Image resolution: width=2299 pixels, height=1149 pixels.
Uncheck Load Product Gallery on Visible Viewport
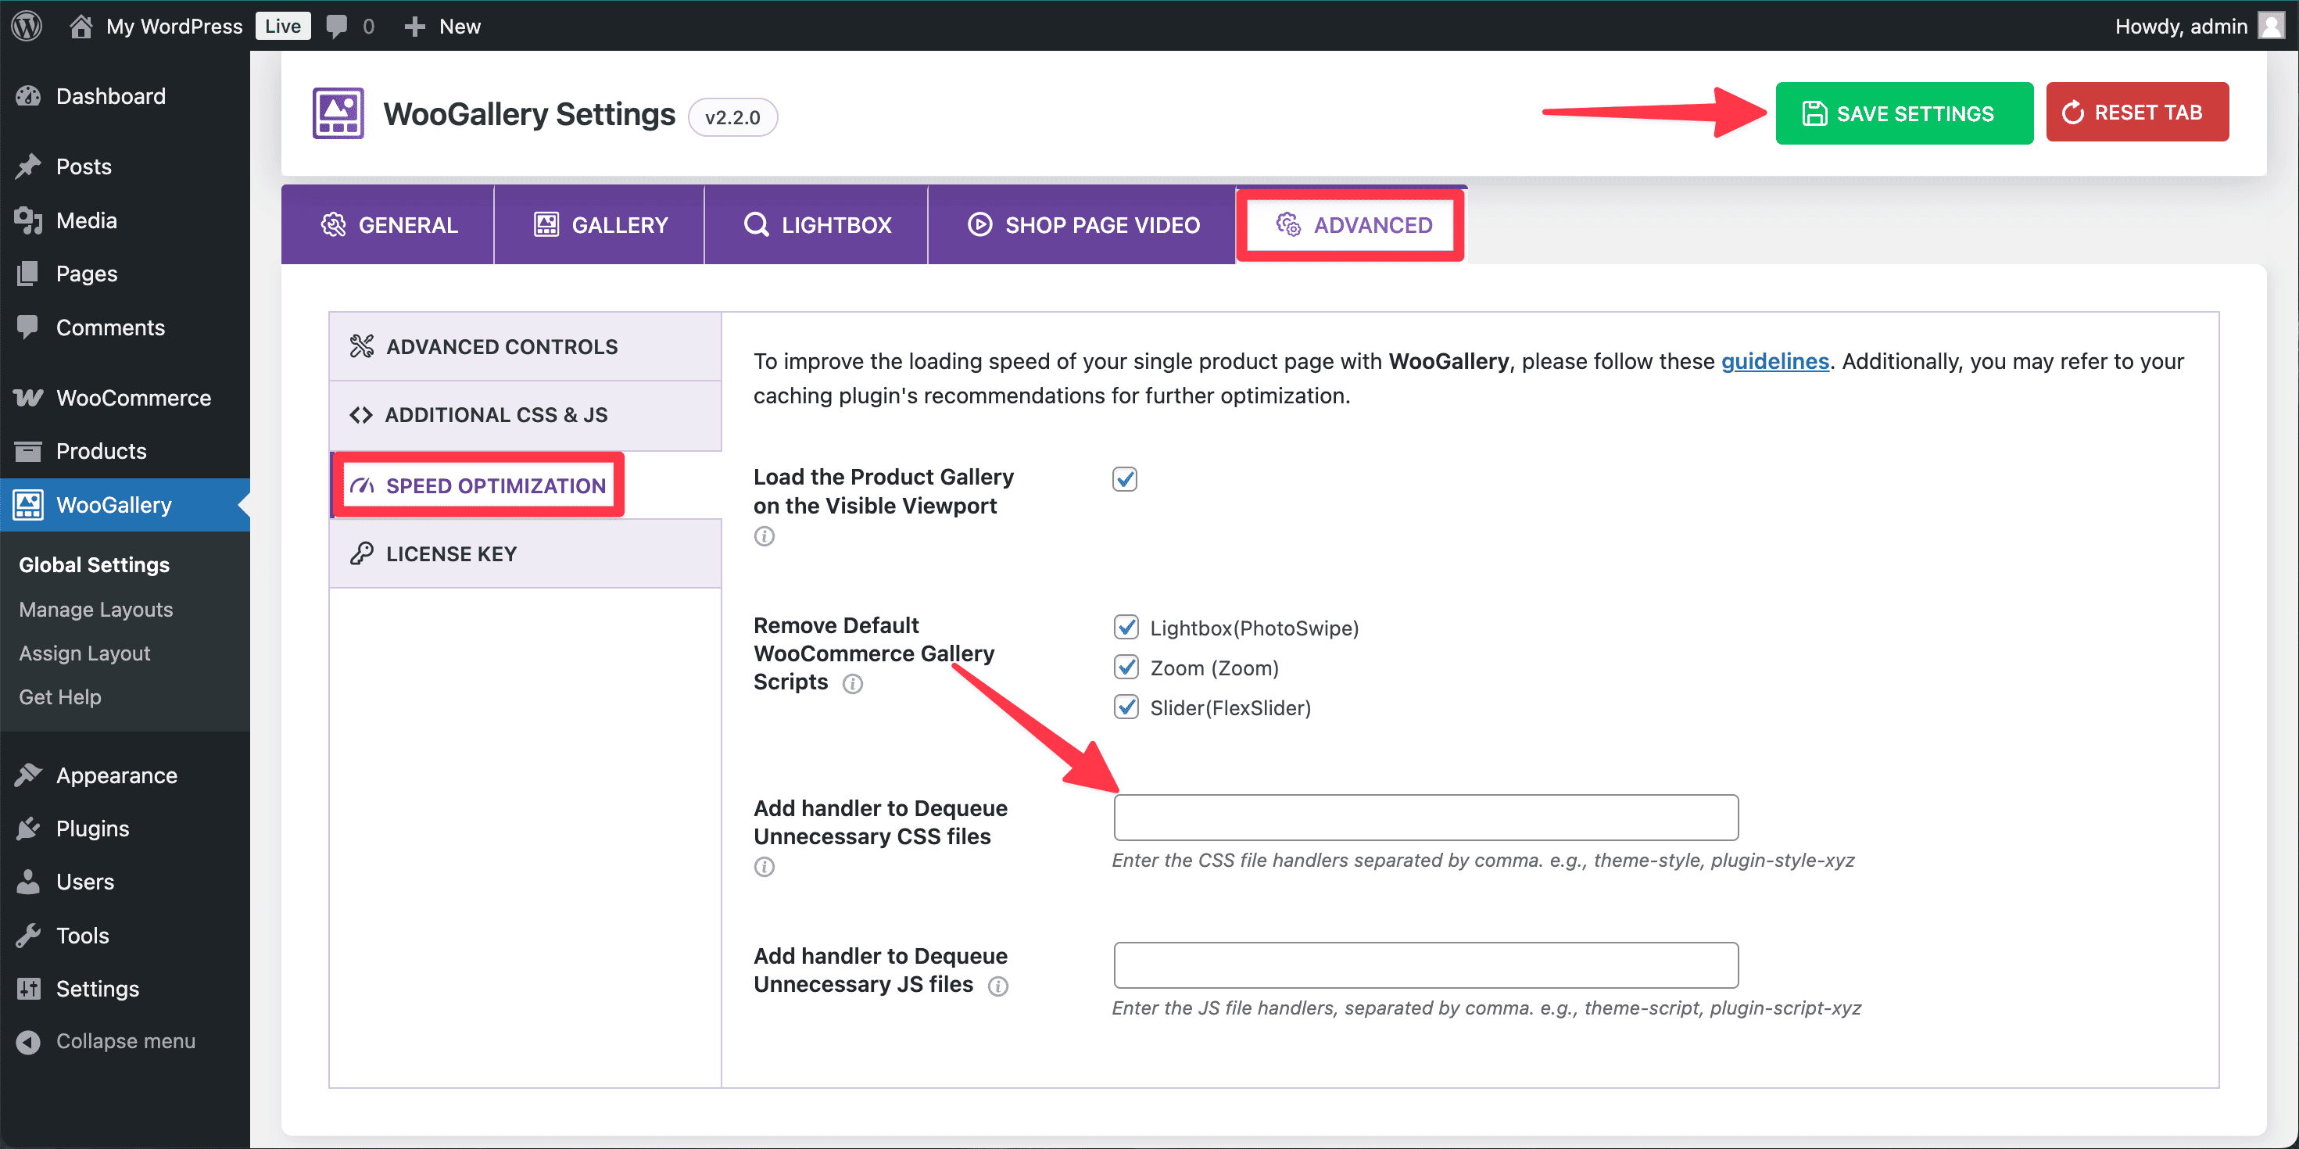click(x=1125, y=479)
